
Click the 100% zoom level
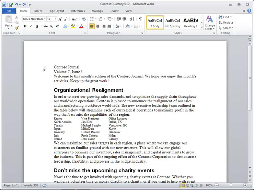click(x=209, y=185)
